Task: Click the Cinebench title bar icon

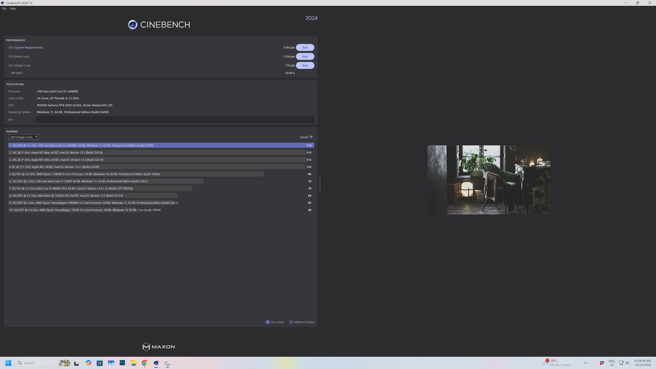Action: pyautogui.click(x=3, y=3)
